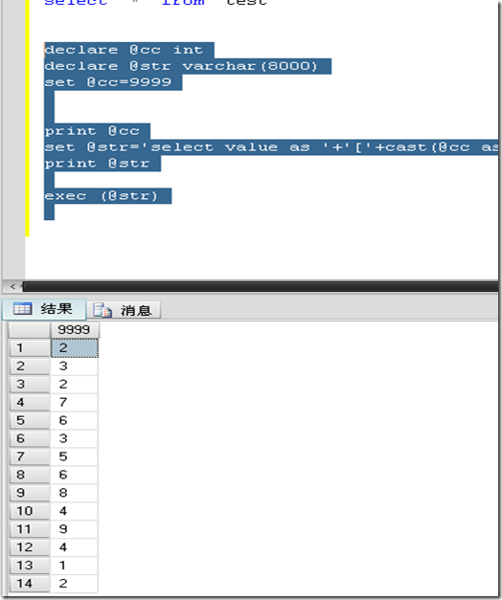Click cell with value 1 in row 13
The height and width of the screenshot is (600, 502).
[74, 566]
